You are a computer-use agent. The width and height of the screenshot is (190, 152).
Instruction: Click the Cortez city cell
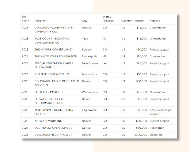[x=86, y=128]
